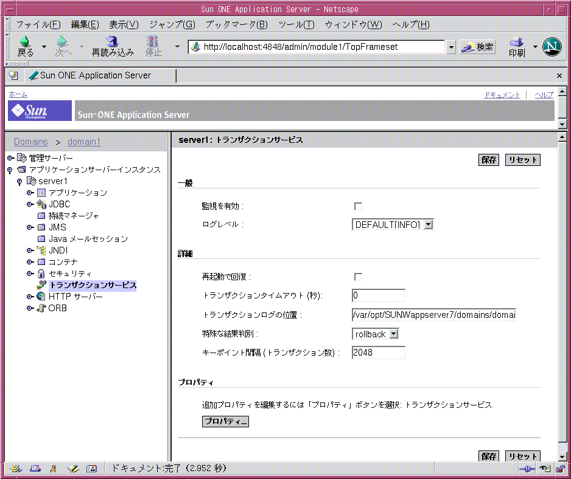Image resolution: width=571 pixels, height=479 pixels.
Task: Click the top 保存 button
Action: click(489, 160)
